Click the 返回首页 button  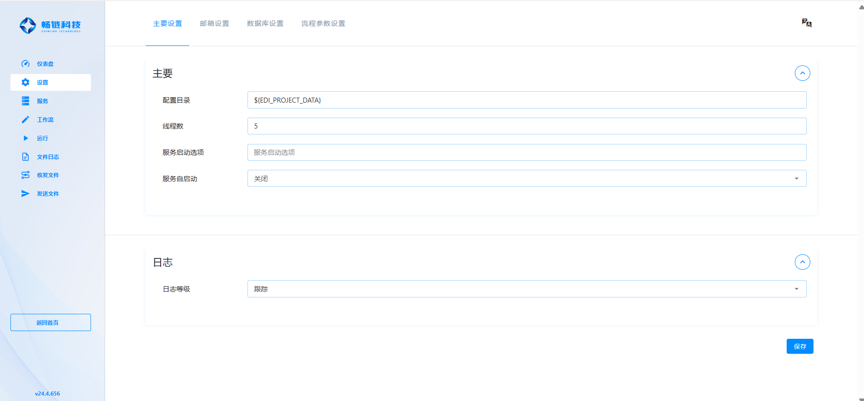(x=51, y=322)
